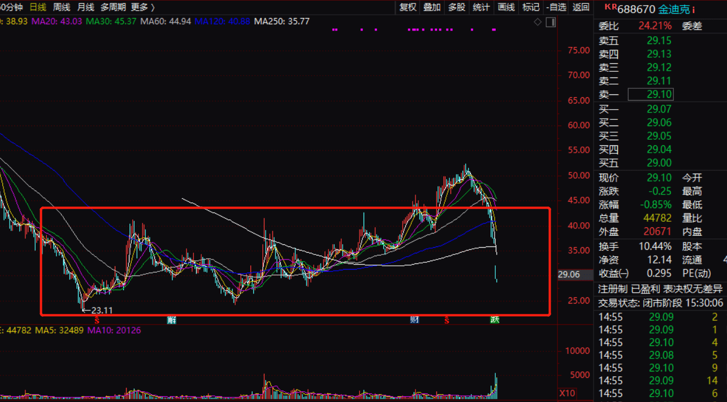Click the red info 'i' icon beside 金迪克
The width and height of the screenshot is (727, 402).
point(694,10)
